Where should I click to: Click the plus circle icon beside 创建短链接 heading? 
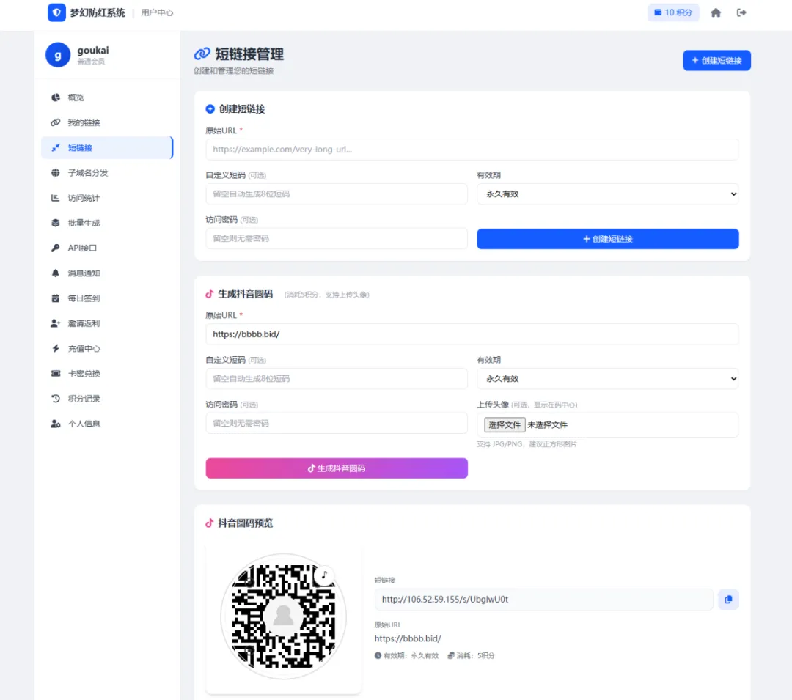coord(210,109)
